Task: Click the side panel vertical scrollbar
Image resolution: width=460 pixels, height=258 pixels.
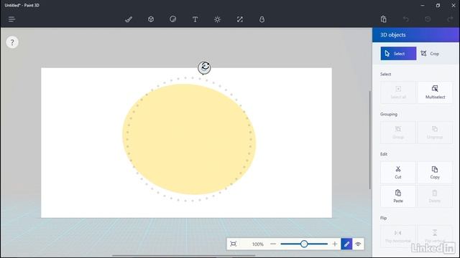Action: [x=370, y=140]
